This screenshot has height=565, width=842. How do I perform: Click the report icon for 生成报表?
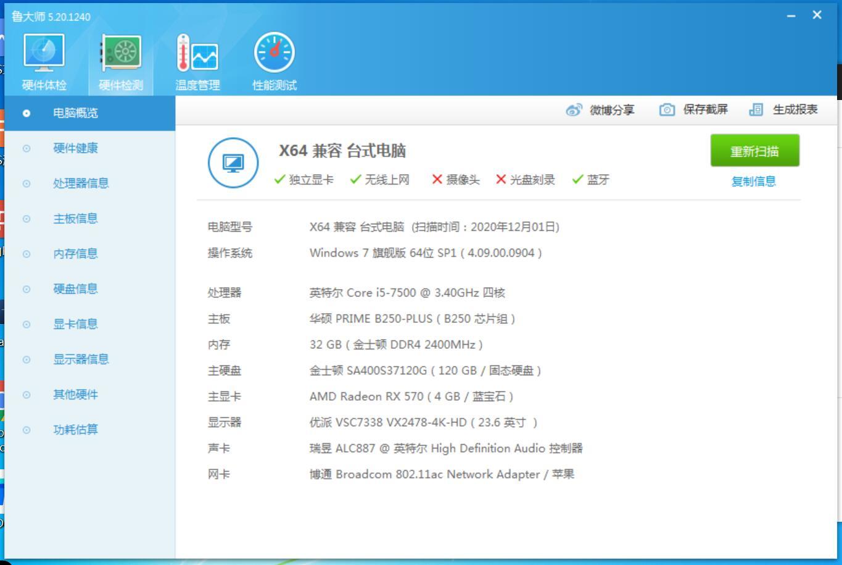pyautogui.click(x=756, y=110)
